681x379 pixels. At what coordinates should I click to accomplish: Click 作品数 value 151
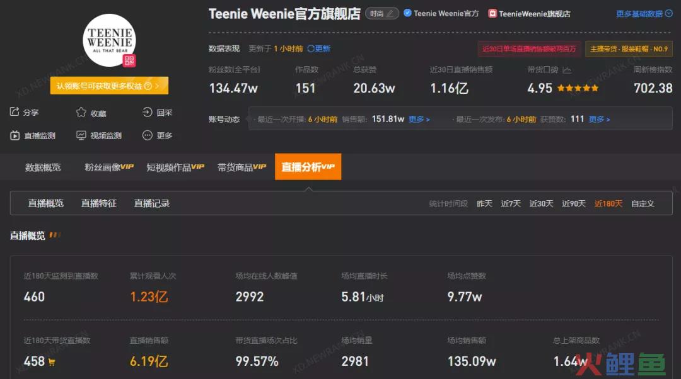[305, 89]
